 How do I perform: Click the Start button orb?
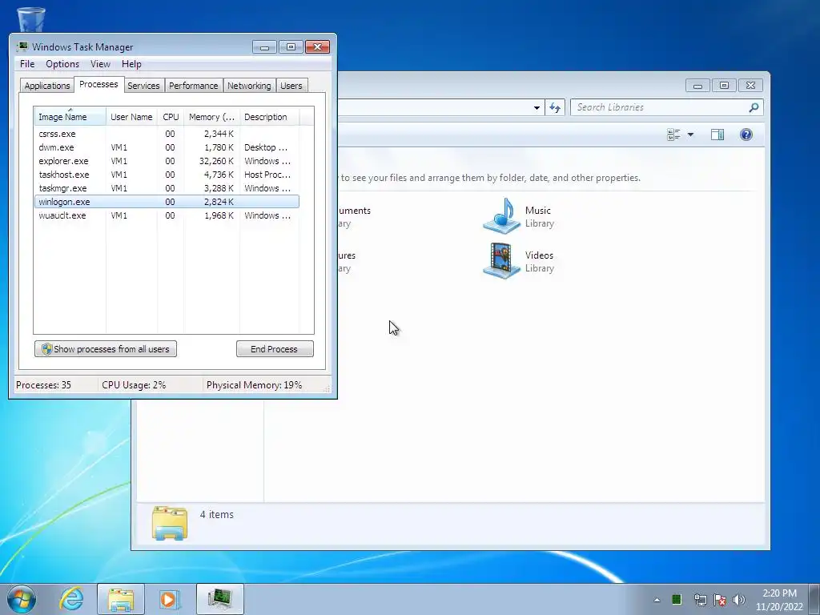(x=22, y=599)
